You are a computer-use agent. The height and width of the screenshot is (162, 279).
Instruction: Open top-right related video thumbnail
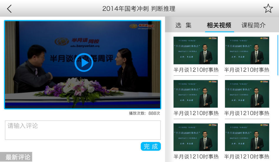pyautogui.click(x=247, y=50)
